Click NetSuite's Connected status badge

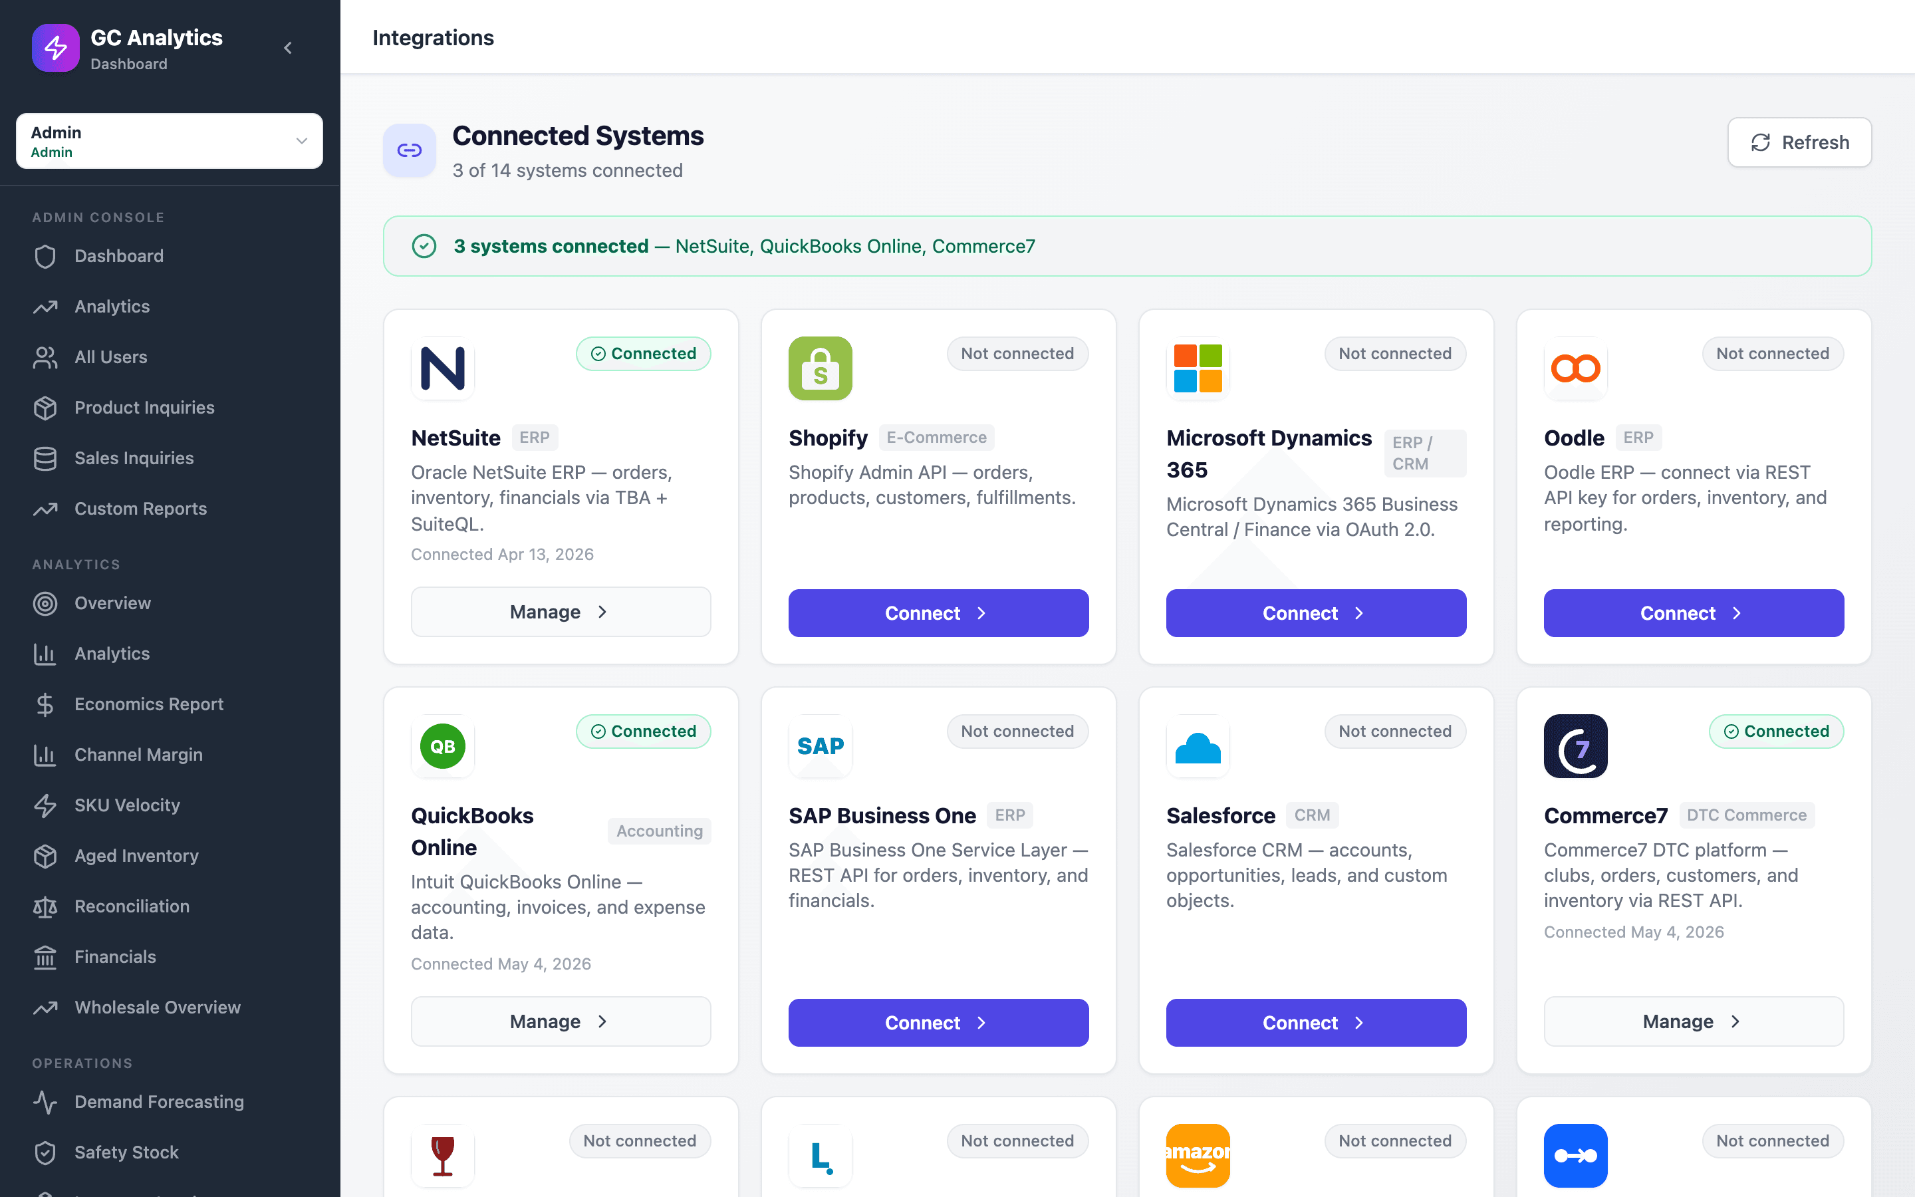[x=642, y=353]
